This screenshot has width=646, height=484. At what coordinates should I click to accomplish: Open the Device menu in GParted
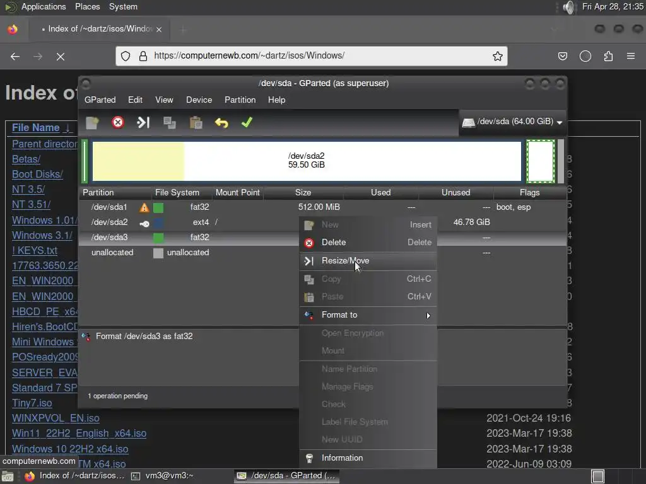point(199,100)
